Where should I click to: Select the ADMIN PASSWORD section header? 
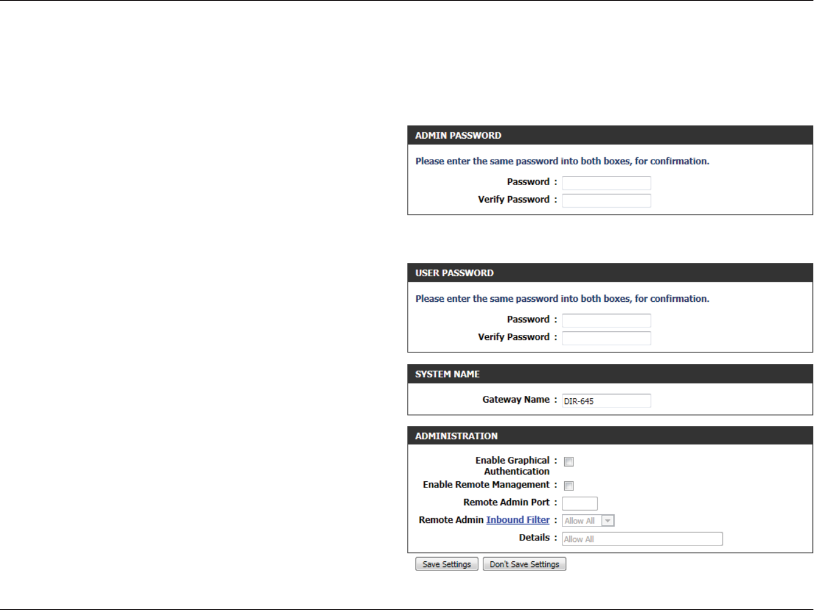pos(610,135)
